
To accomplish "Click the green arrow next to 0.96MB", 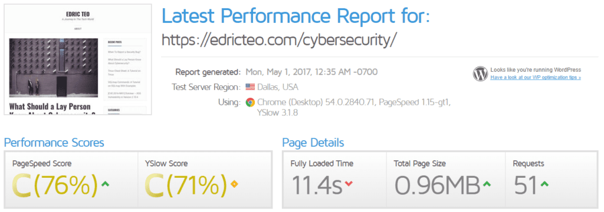I will pyautogui.click(x=487, y=184).
